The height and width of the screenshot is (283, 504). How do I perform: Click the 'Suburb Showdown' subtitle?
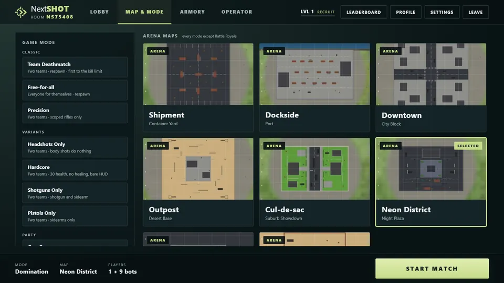(x=283, y=218)
